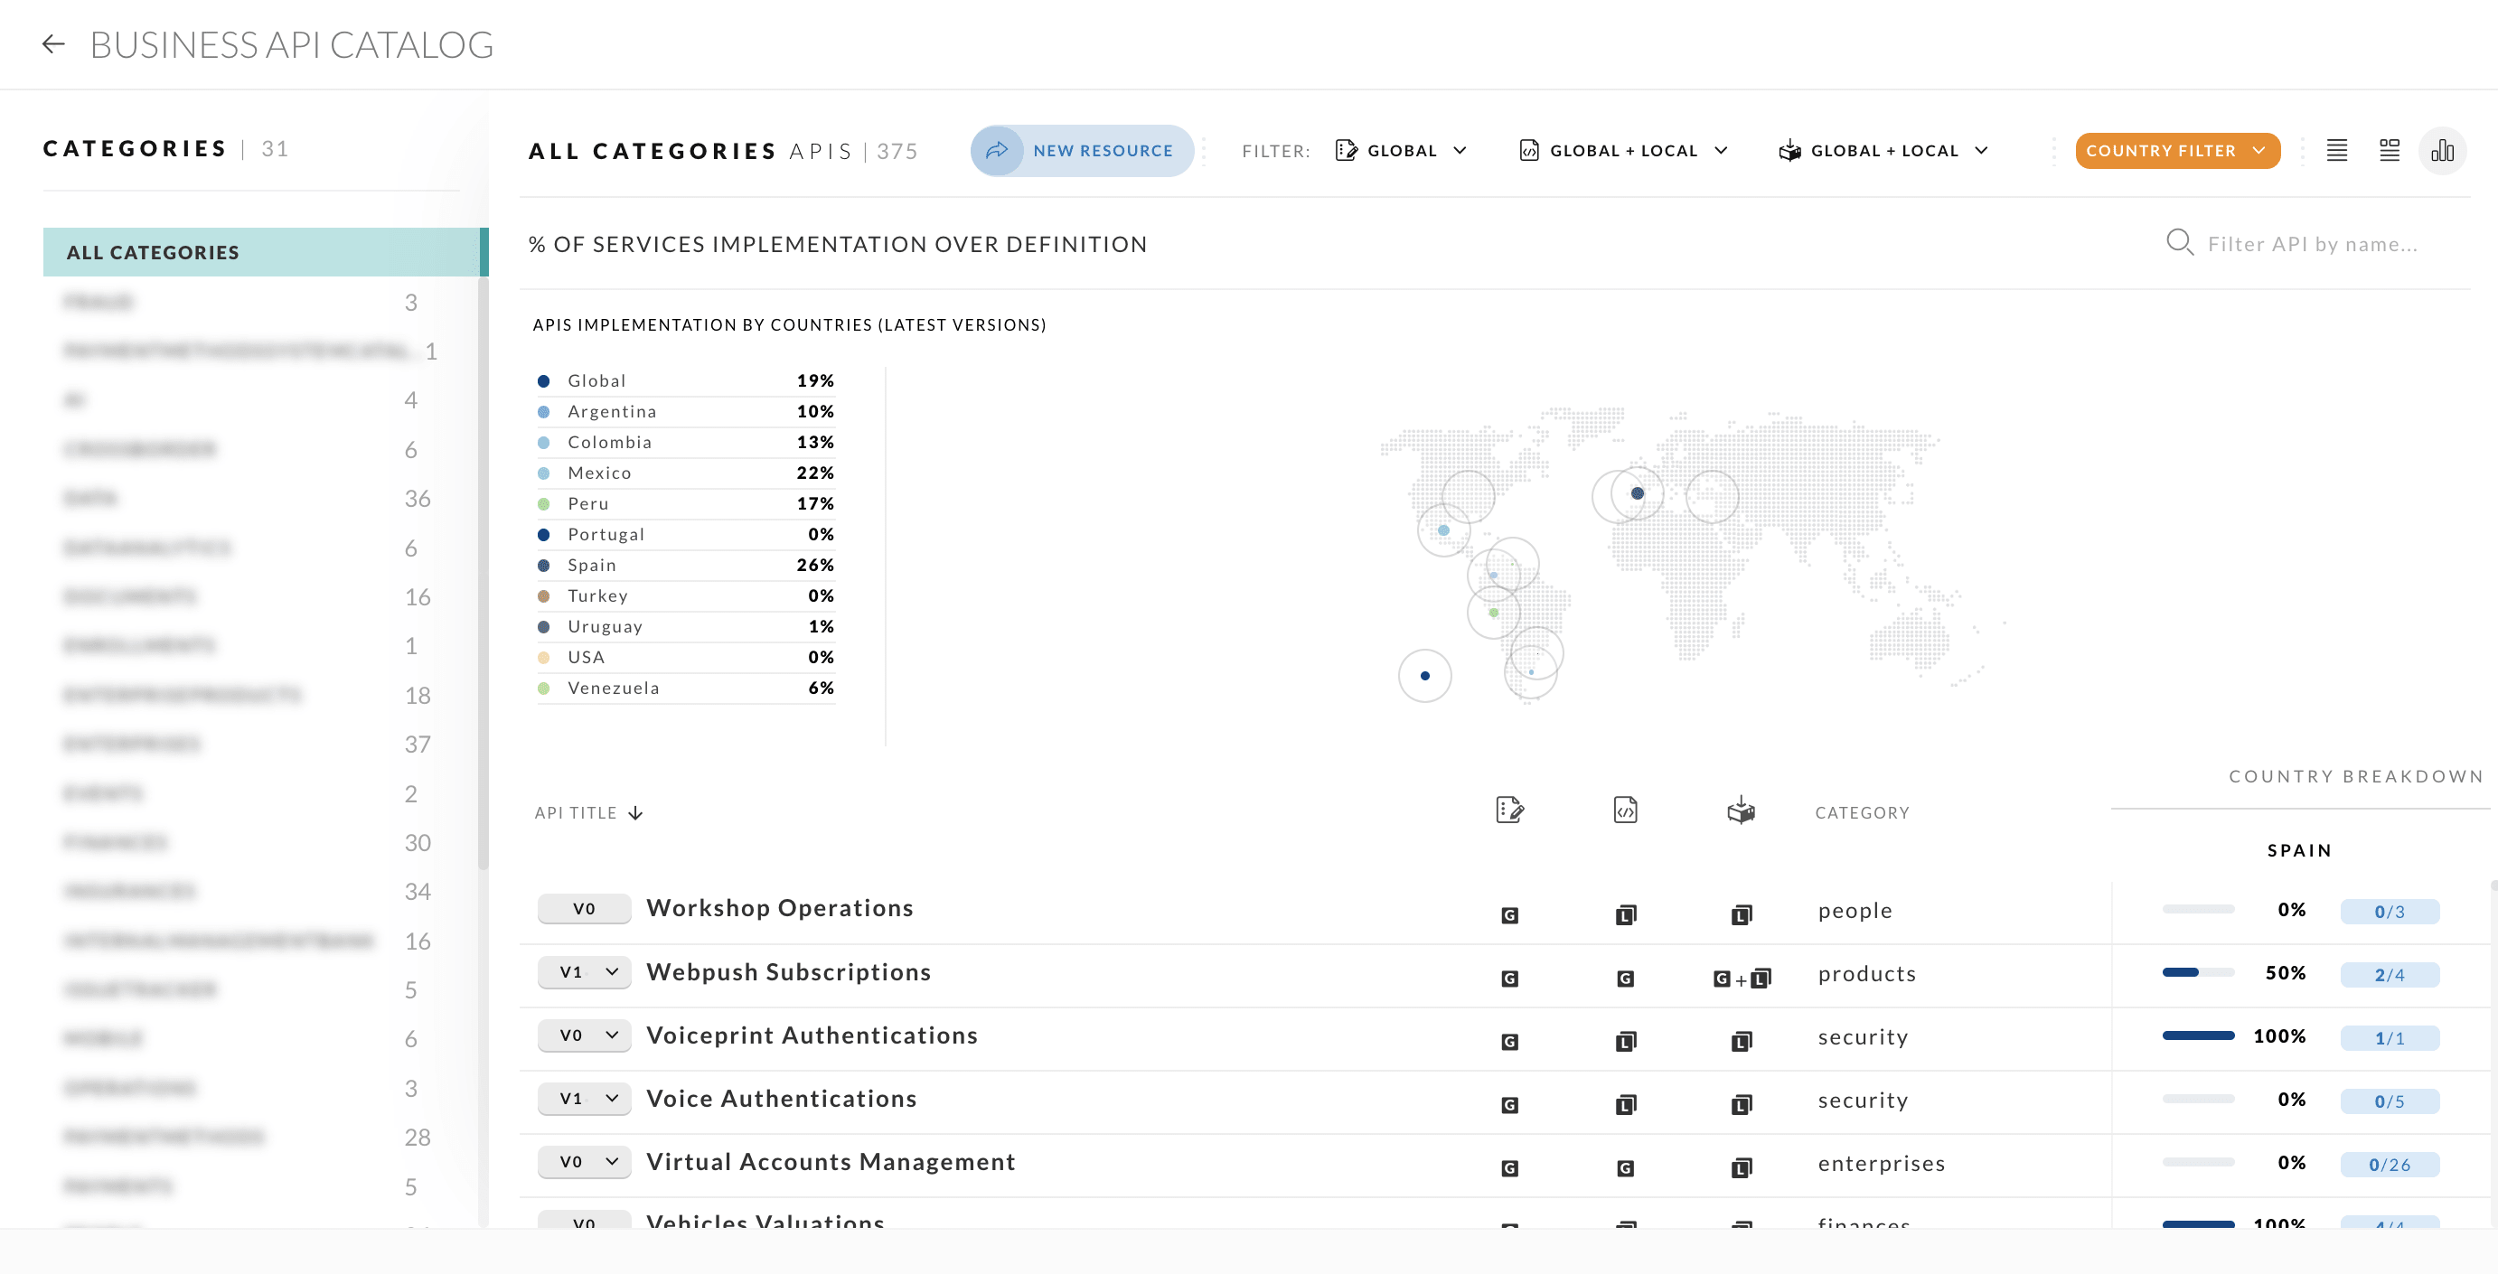
Task: Click the back arrow icon
Action: 53,44
